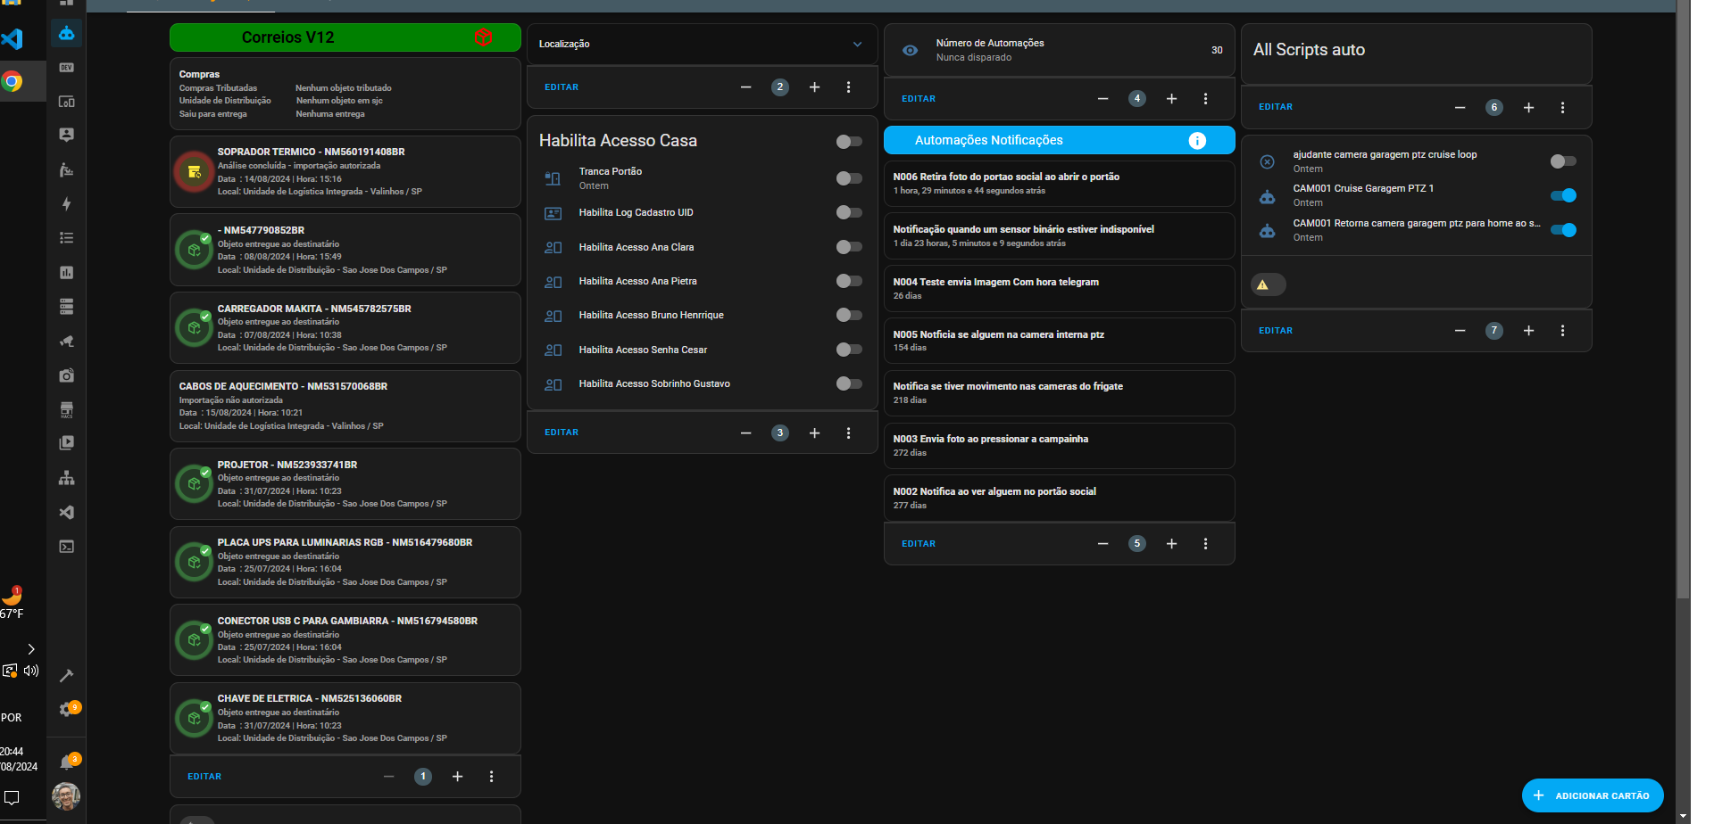Turn on ajudante camera garagem ptz cruise loop
The image size is (1714, 824).
click(1563, 161)
